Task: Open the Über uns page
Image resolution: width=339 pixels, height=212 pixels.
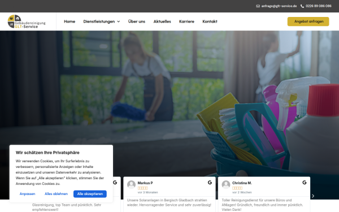Action: pos(137,21)
